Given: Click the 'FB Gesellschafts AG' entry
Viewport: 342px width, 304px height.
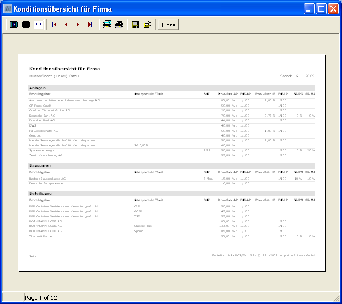Looking at the screenshot, I should click(44, 131).
